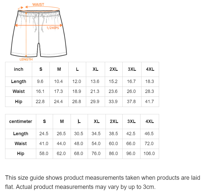Click the Hip row label in centimeter table
This screenshot has height=194, width=207.
click(x=21, y=154)
